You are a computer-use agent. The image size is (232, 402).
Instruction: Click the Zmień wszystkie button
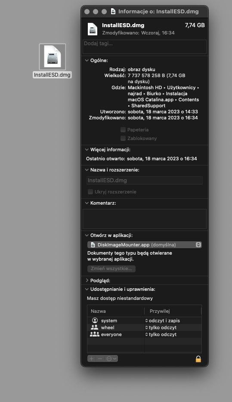(x=111, y=269)
